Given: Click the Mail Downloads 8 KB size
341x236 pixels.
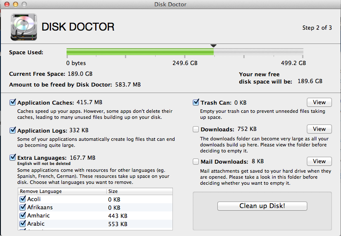Looking at the screenshot, I should [258, 161].
